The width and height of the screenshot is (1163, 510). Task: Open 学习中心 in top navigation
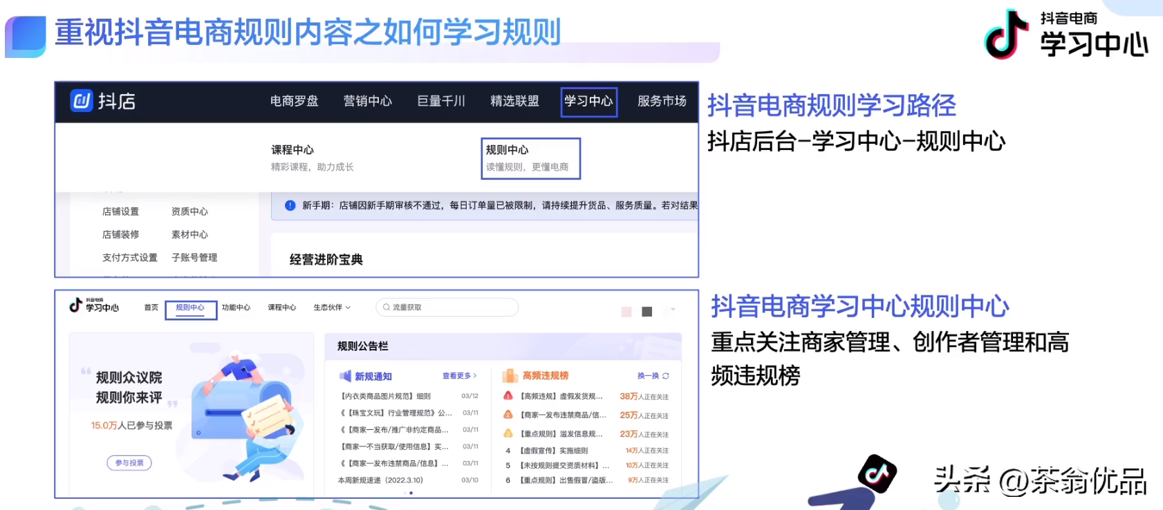click(x=588, y=101)
